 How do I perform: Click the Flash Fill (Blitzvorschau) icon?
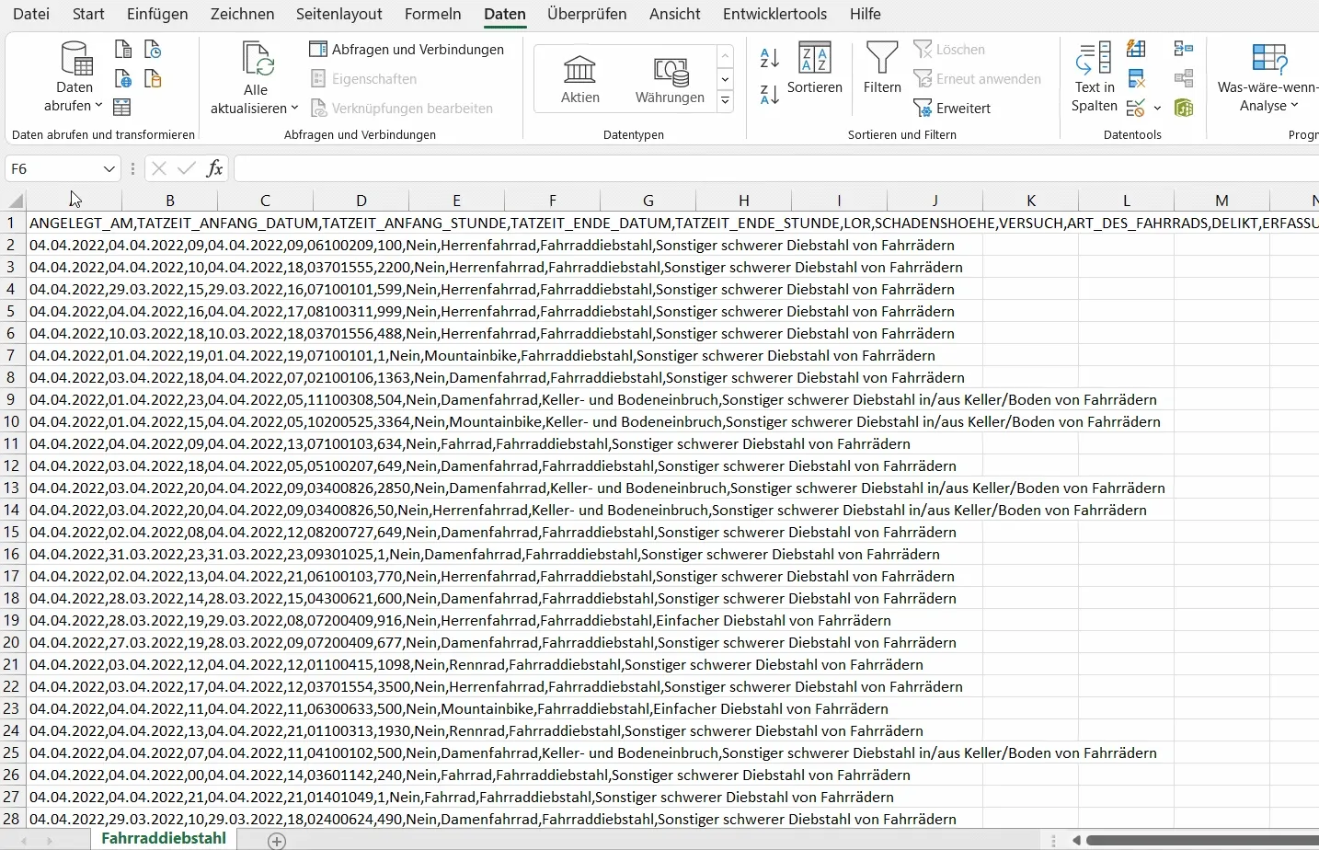(1138, 50)
